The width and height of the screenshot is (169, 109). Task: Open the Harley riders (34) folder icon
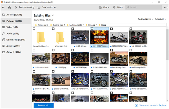[60, 38]
